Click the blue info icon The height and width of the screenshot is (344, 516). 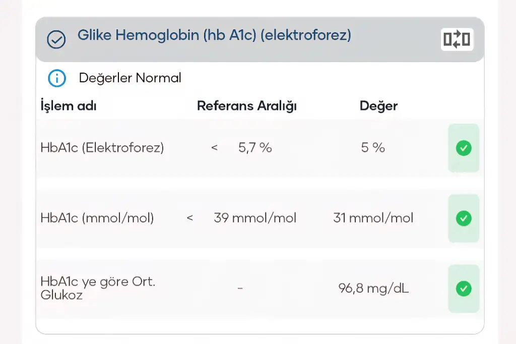[57, 78]
